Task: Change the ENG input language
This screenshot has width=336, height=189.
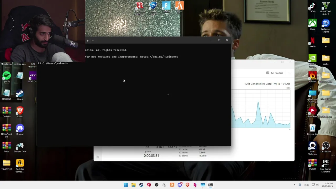Action: tap(306, 185)
